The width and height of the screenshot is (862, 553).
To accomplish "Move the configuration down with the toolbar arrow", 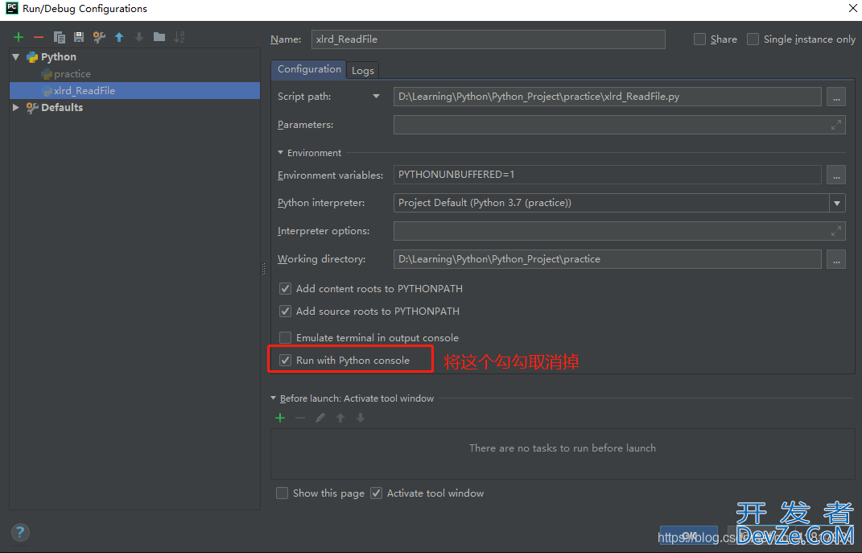I will 139,37.
